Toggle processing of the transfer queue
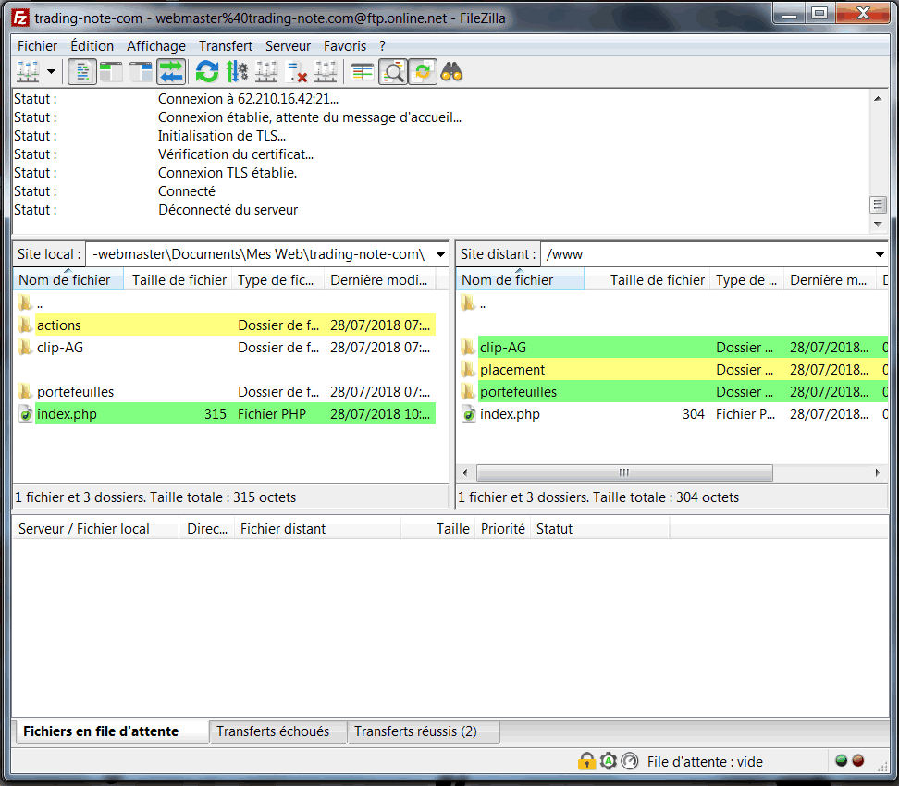 [x=237, y=72]
